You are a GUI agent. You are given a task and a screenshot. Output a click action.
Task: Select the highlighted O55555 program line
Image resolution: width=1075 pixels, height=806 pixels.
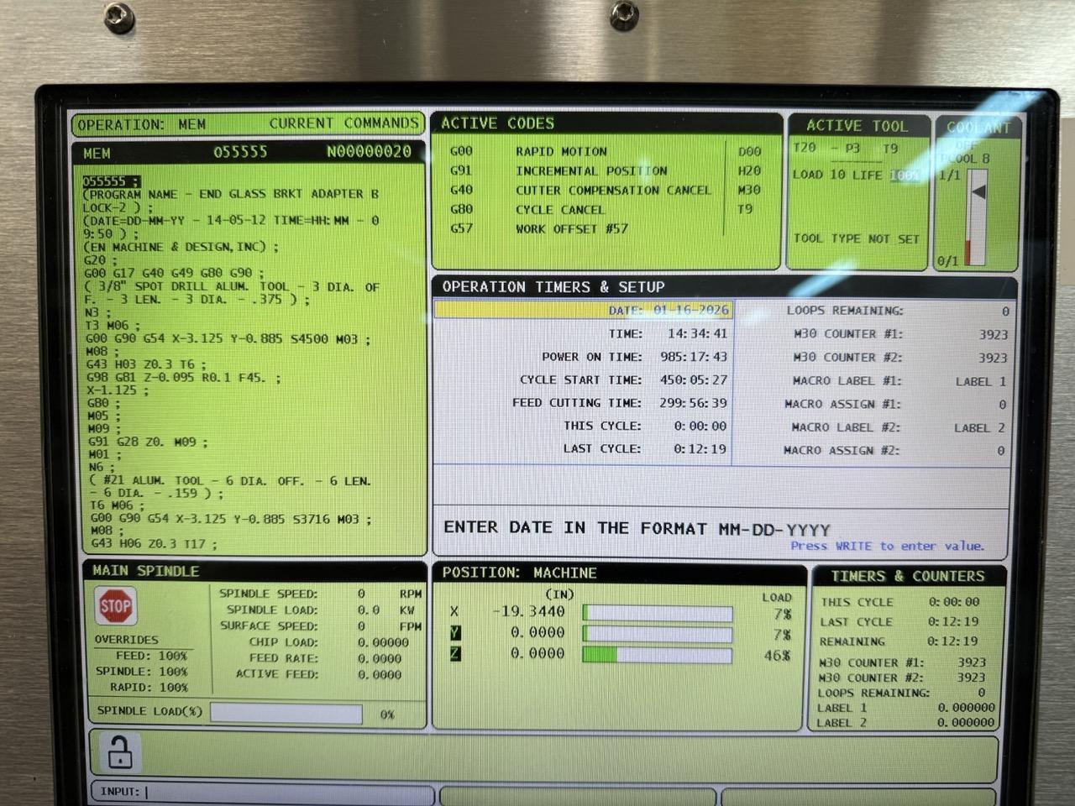coord(111,181)
